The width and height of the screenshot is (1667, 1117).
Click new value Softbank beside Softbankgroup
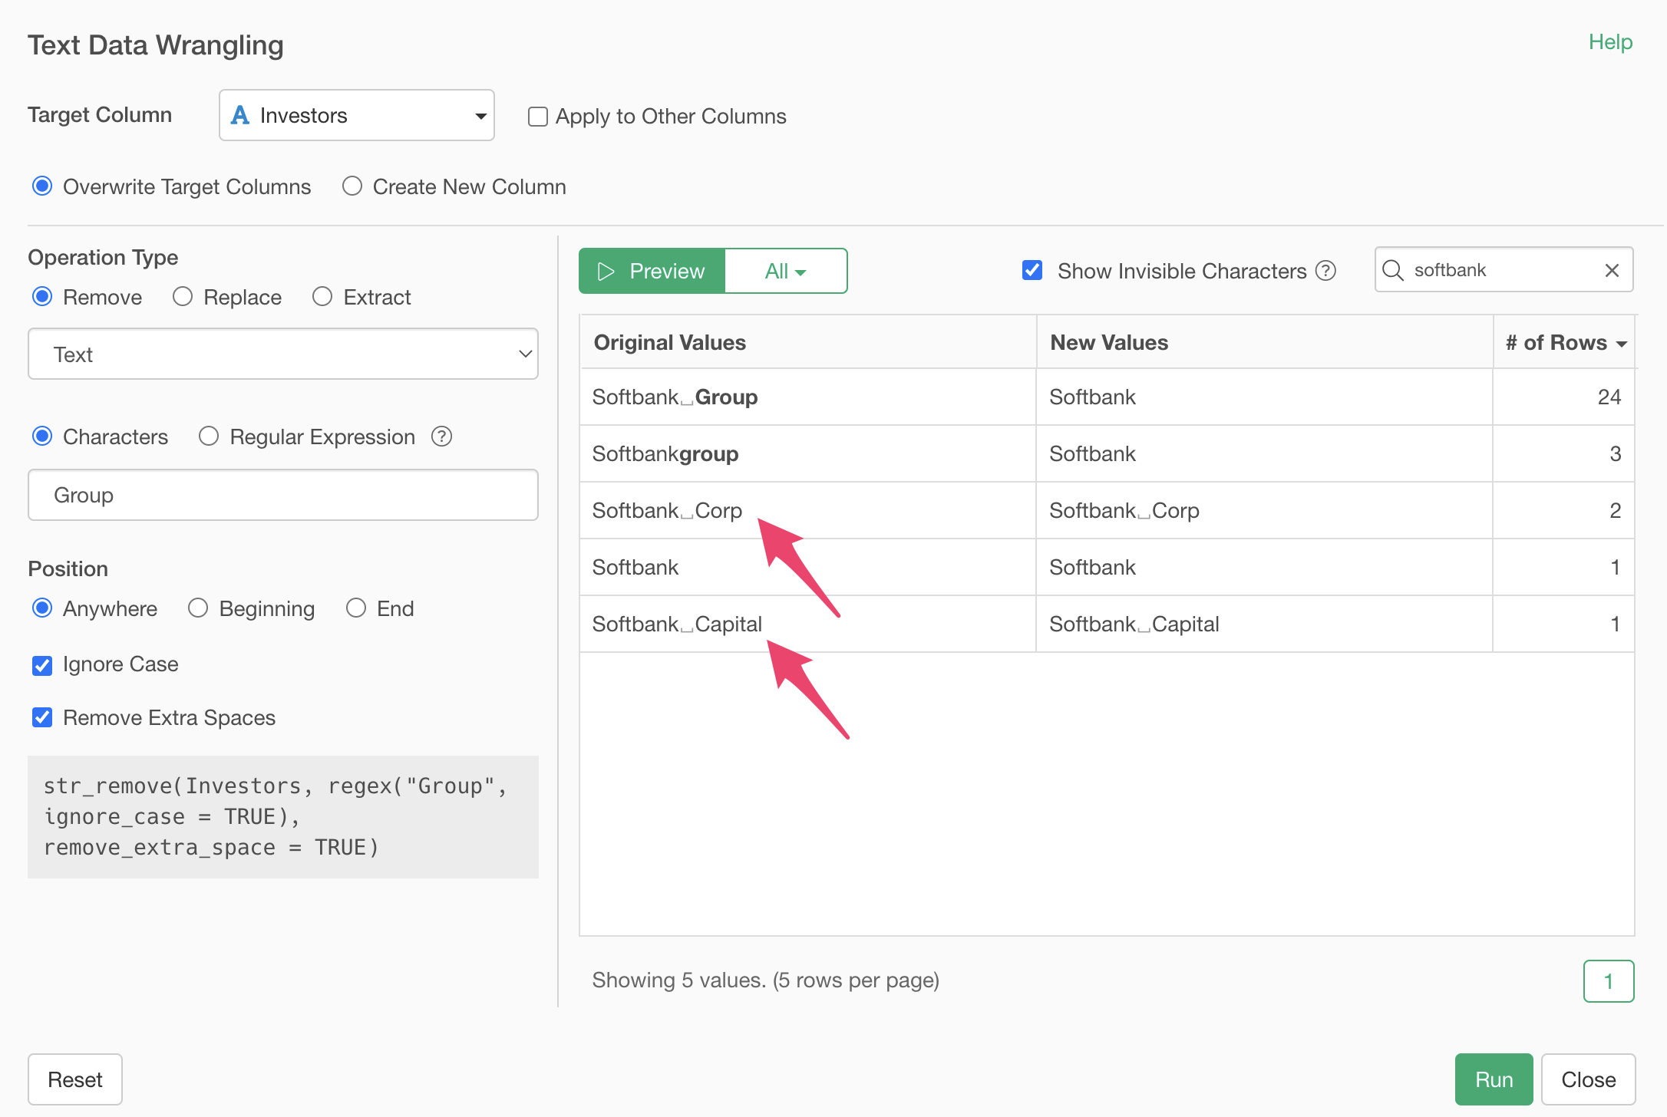point(1264,454)
